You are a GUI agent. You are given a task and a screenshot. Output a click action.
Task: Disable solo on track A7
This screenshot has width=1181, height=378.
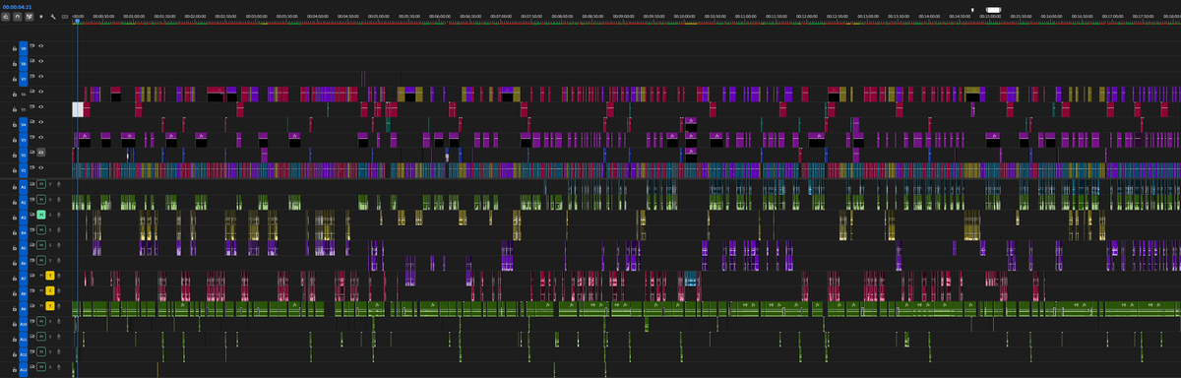pyautogui.click(x=50, y=276)
